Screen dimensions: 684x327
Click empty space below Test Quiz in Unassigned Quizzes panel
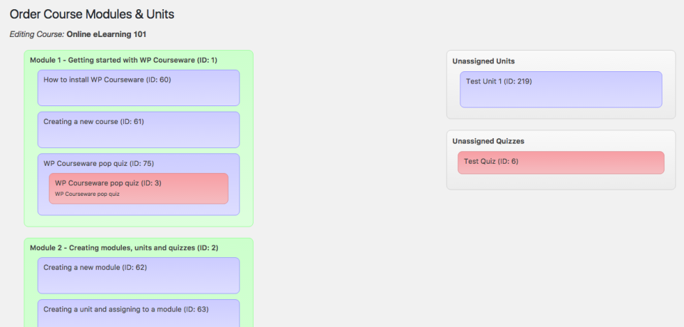tap(561, 182)
